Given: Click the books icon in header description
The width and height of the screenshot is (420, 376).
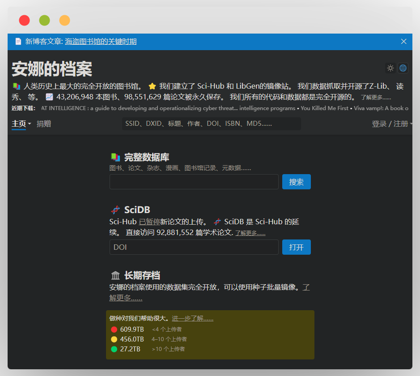Looking at the screenshot, I should tap(17, 86).
